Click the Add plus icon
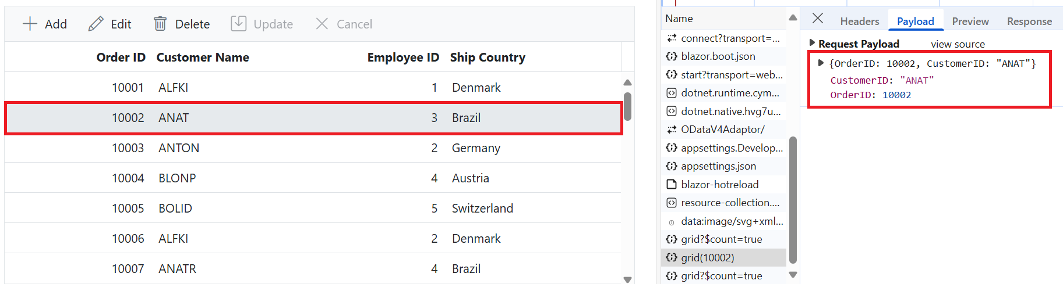The image size is (1063, 284). coord(30,24)
